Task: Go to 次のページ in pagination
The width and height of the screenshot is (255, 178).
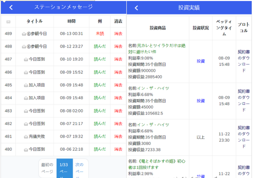Action: tap(80, 168)
